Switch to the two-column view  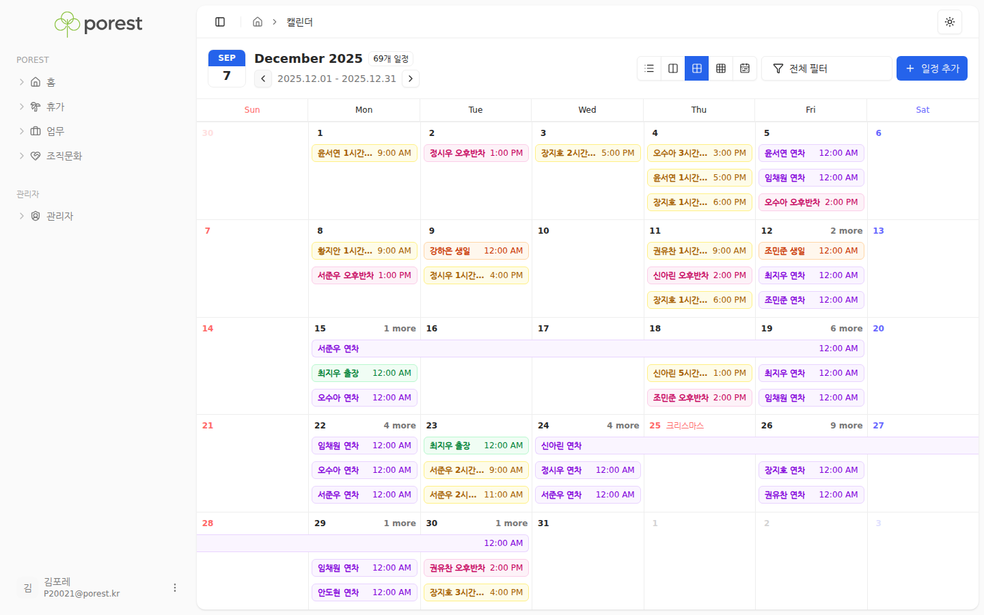[x=673, y=68]
